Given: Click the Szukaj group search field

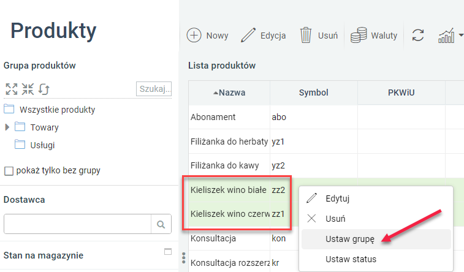Looking at the screenshot, I should coord(154,89).
